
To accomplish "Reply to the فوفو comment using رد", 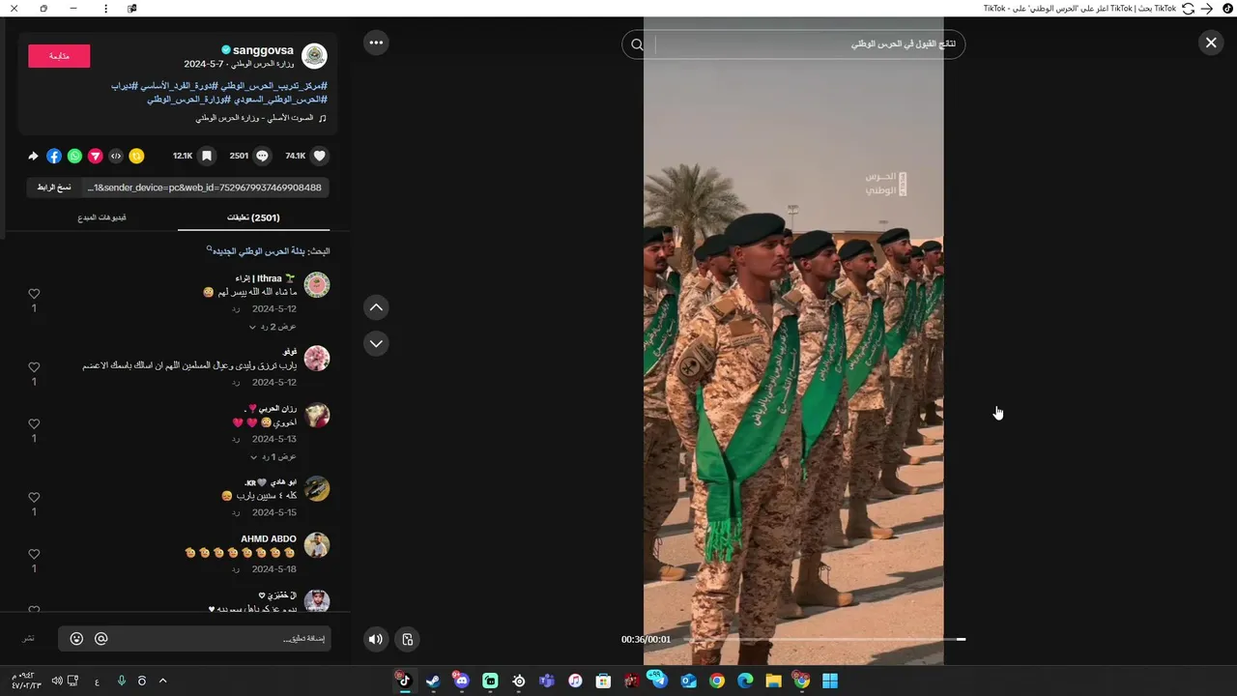I will (x=236, y=383).
